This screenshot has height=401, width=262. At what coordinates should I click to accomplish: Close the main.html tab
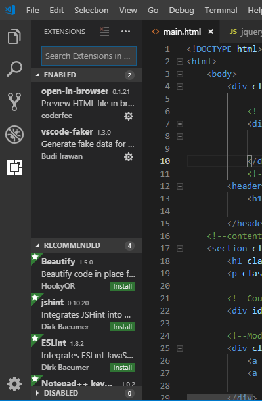point(211,32)
